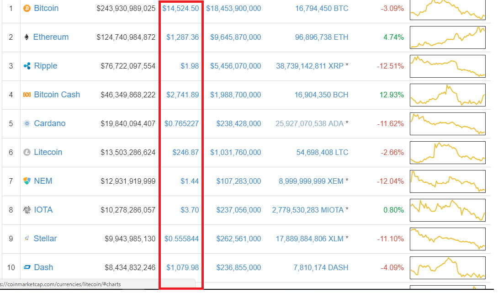Click supply 96,896,738 ETH
The width and height of the screenshot is (498, 298).
(322, 37)
